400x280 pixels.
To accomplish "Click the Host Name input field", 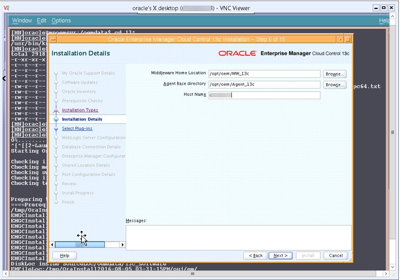I will [x=264, y=95].
